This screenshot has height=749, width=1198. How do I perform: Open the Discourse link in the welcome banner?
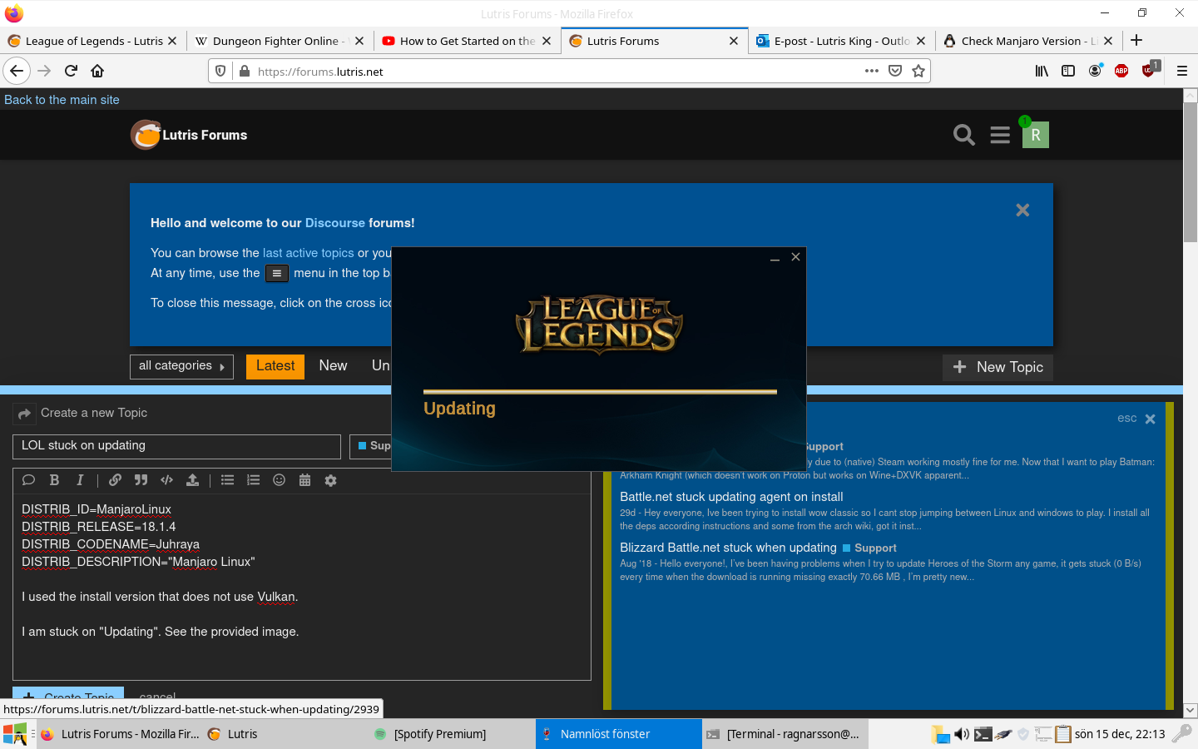click(x=335, y=223)
